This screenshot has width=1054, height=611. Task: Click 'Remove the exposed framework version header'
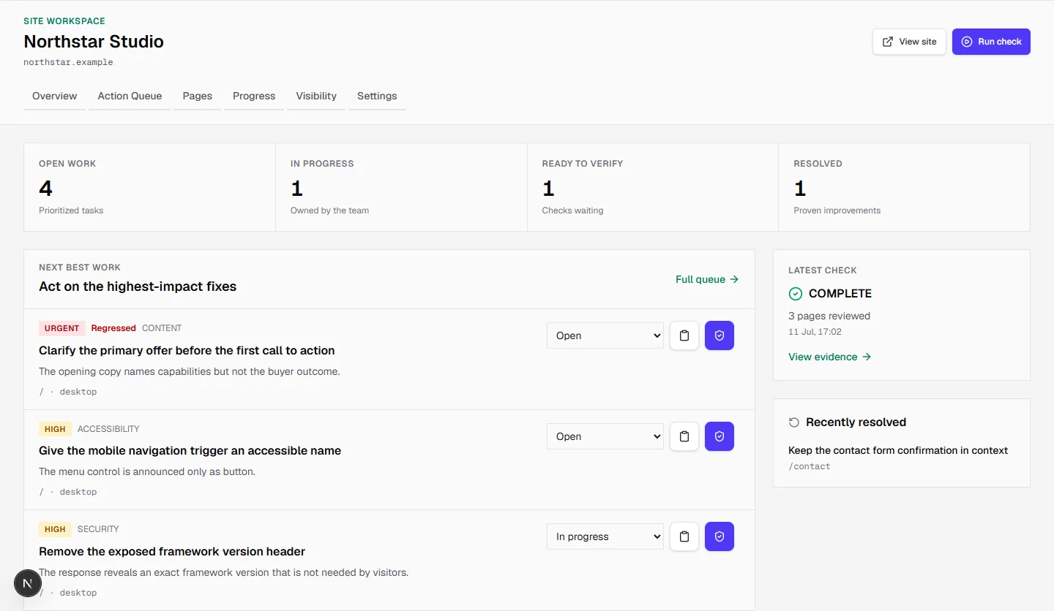[172, 551]
